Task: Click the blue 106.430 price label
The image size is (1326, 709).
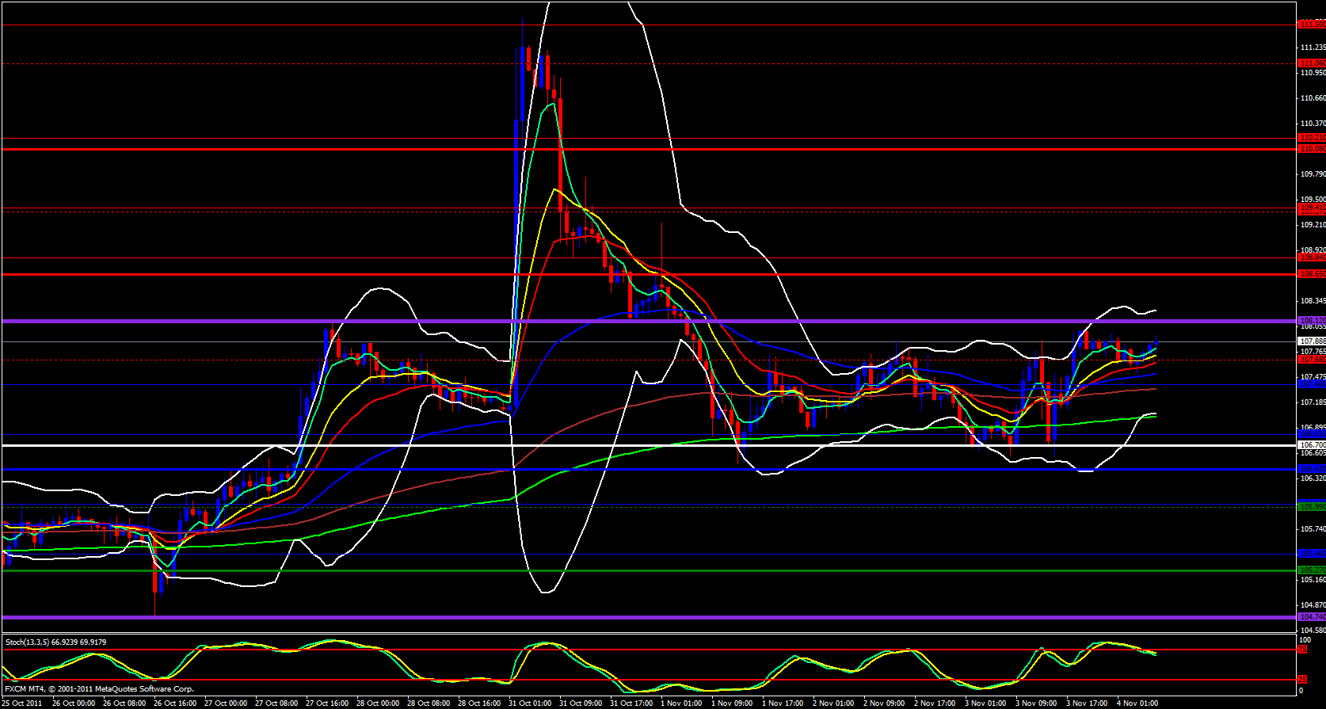Action: coord(1312,469)
